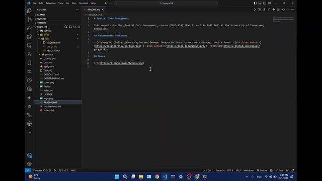Viewport: 322px width, 181px height.
Task: Click the editor minimap
Action: pos(284,19)
